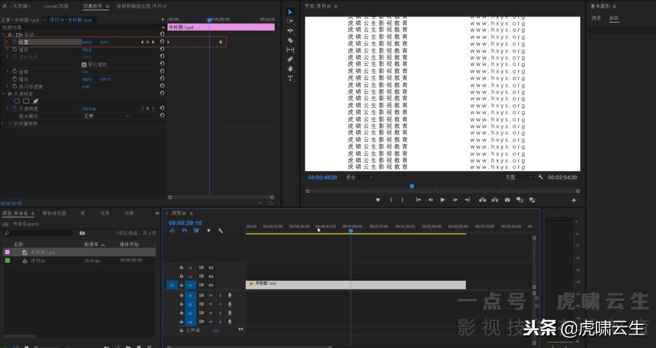Viewport: 656px width, 348px height.
Task: Reset the 位置 position parameter
Action: pos(162,42)
